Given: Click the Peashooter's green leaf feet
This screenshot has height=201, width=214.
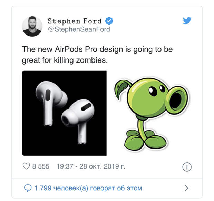Looking at the screenshot, I should [x=145, y=141].
